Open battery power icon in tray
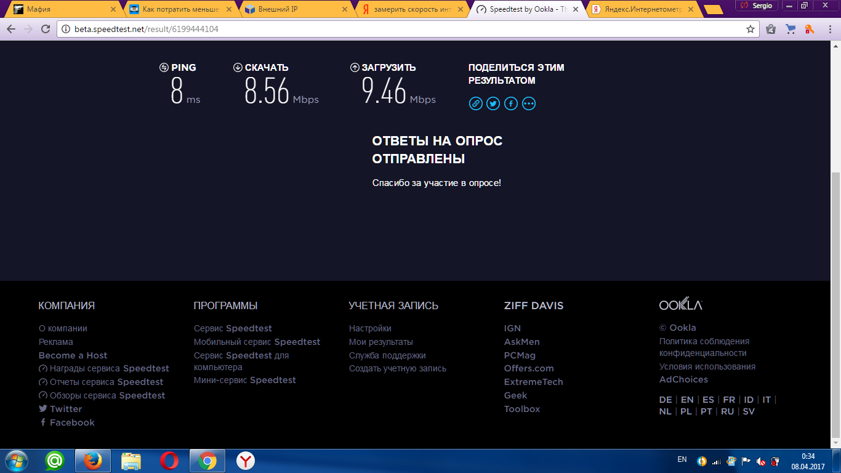This screenshot has height=473, width=841. pos(776,461)
